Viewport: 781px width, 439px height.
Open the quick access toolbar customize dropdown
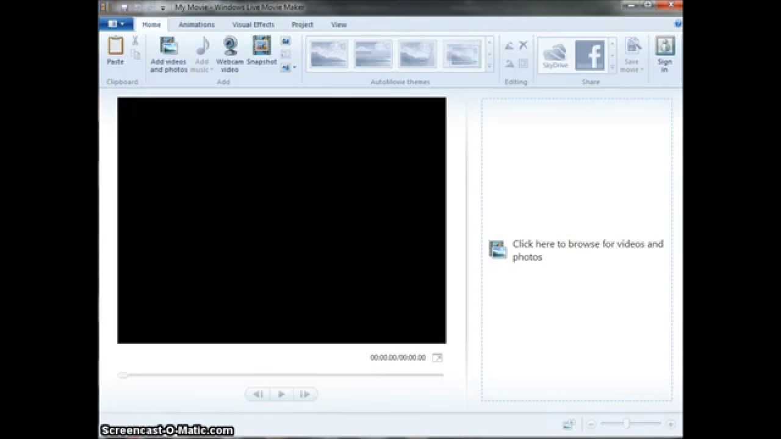[163, 8]
